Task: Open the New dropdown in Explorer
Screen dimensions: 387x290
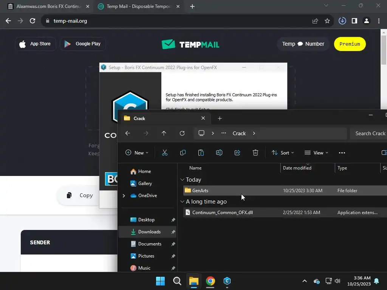Action: tap(137, 153)
